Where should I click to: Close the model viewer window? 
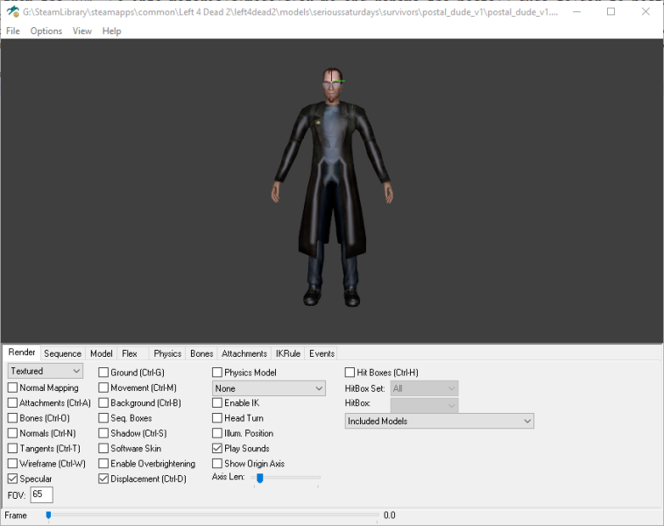646,12
